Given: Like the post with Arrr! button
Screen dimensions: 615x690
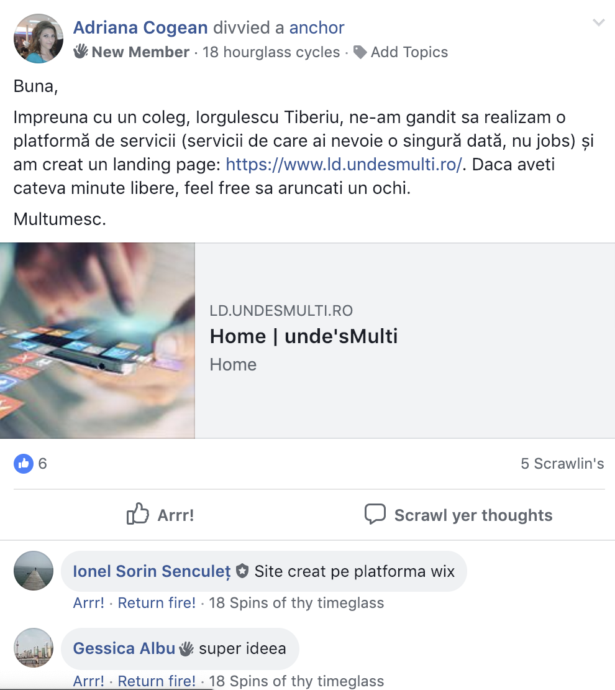Looking at the screenshot, I should pos(160,515).
